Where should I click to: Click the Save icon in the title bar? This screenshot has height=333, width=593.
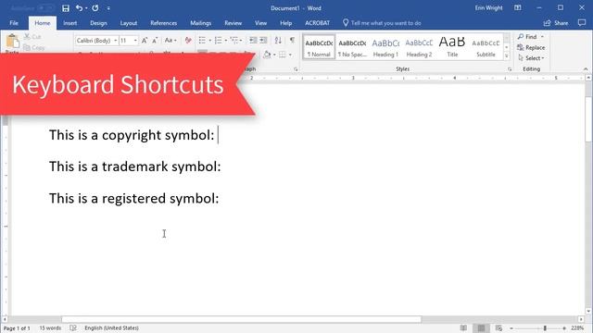coord(66,8)
